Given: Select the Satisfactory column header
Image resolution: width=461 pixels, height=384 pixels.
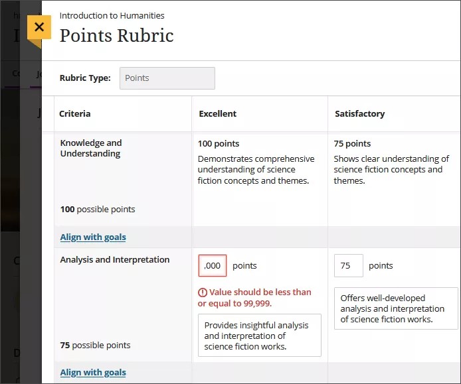Looking at the screenshot, I should click(x=359, y=114).
